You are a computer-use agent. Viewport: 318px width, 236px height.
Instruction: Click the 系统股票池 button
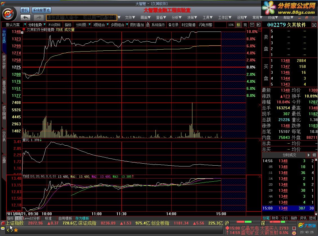[41, 10]
